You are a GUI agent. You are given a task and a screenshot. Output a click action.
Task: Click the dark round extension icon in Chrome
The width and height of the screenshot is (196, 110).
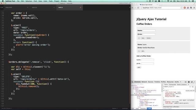point(191,8)
